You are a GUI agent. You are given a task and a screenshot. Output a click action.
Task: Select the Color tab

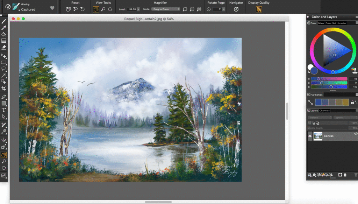click(x=314, y=23)
